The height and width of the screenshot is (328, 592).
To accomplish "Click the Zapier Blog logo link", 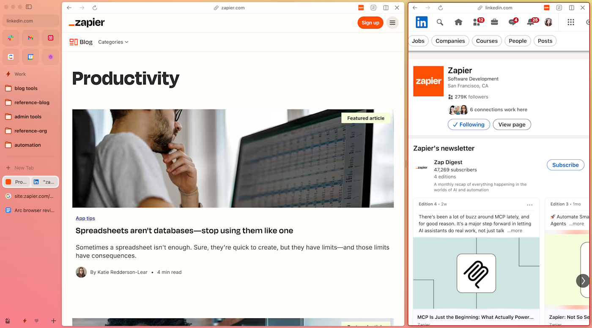I will pos(81,42).
